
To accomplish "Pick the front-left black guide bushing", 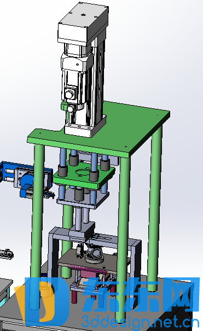I will [62, 171].
